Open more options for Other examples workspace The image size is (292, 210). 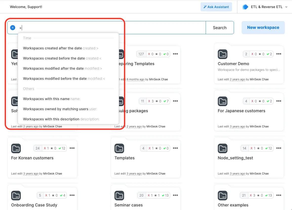point(279,195)
